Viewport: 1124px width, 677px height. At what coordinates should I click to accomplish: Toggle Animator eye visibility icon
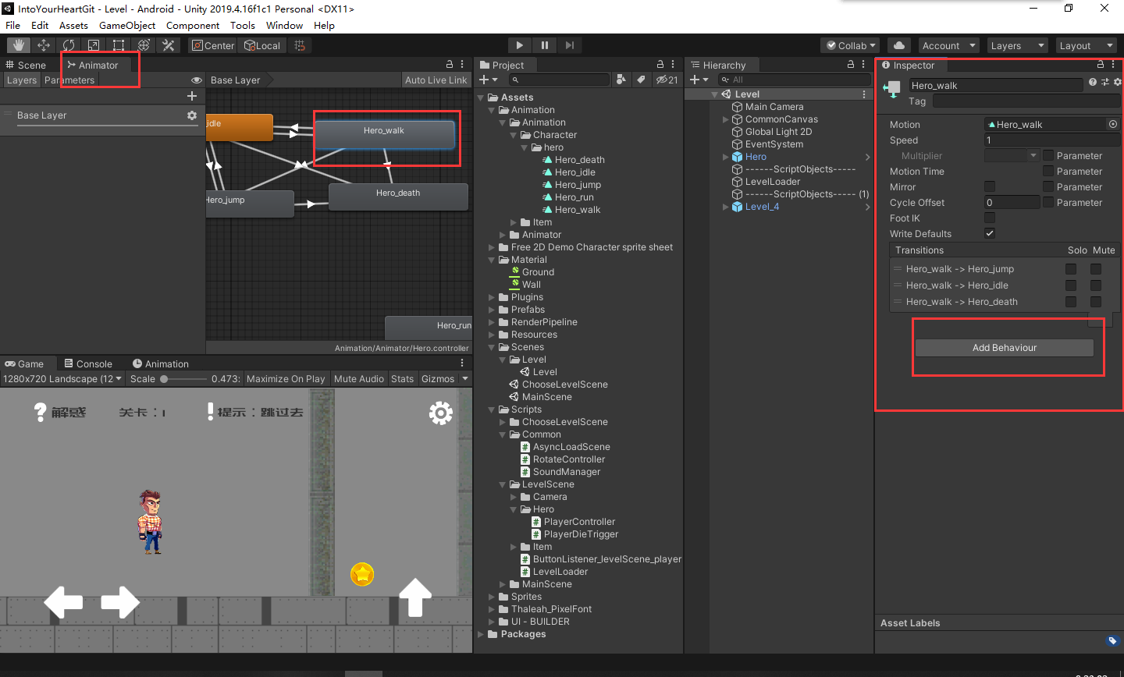click(x=197, y=80)
